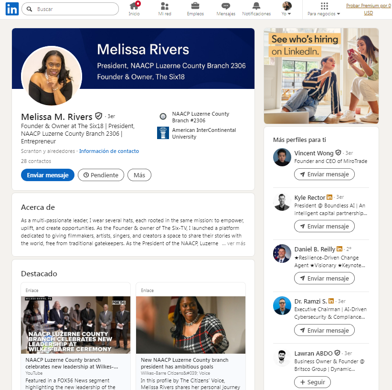Send message to Vincent Wong
Image resolution: width=392 pixels, height=390 pixels.
coord(324,174)
